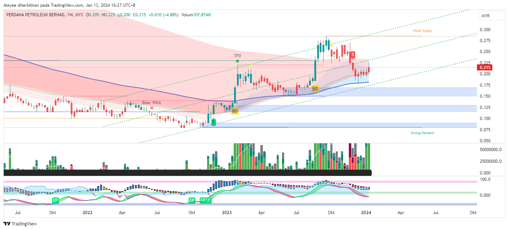Click the publication line by Aieyee
Image resolution: width=509 pixels, height=230 pixels.
[x=69, y=5]
